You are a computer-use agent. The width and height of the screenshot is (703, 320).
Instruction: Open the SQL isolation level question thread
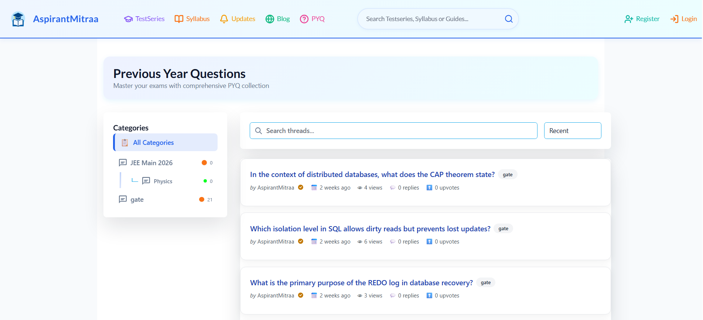pos(370,229)
